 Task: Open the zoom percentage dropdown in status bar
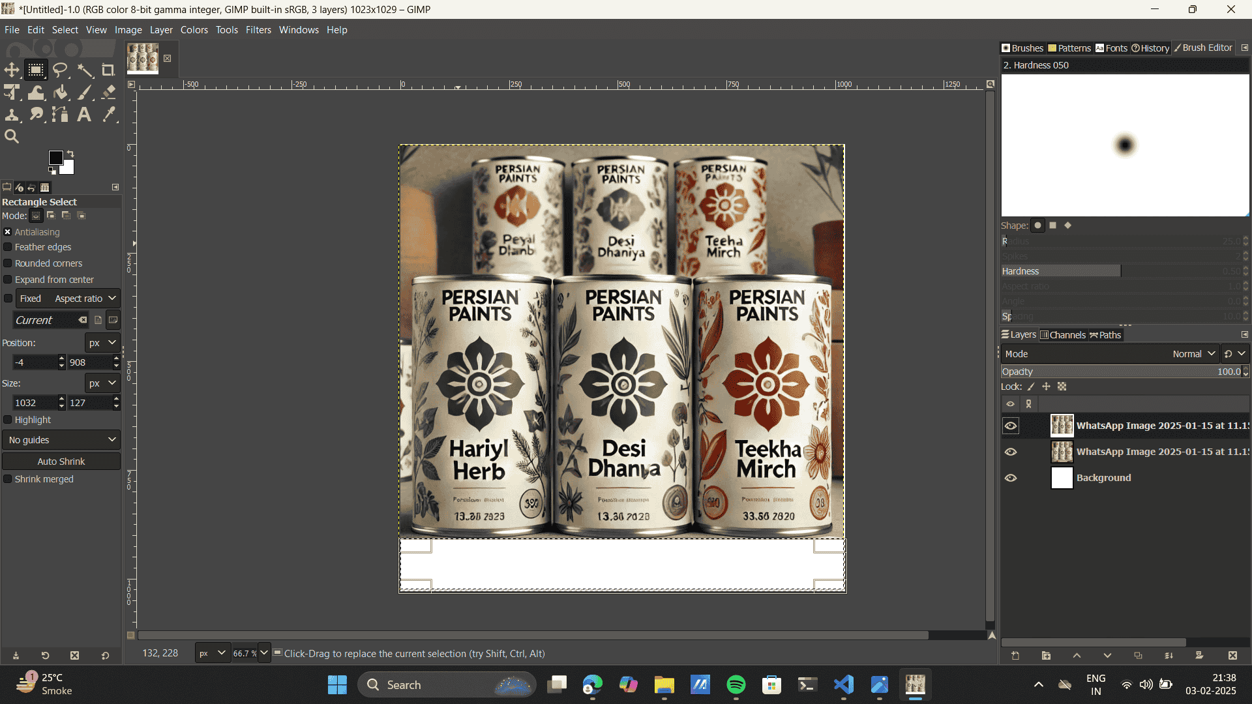[x=264, y=653]
